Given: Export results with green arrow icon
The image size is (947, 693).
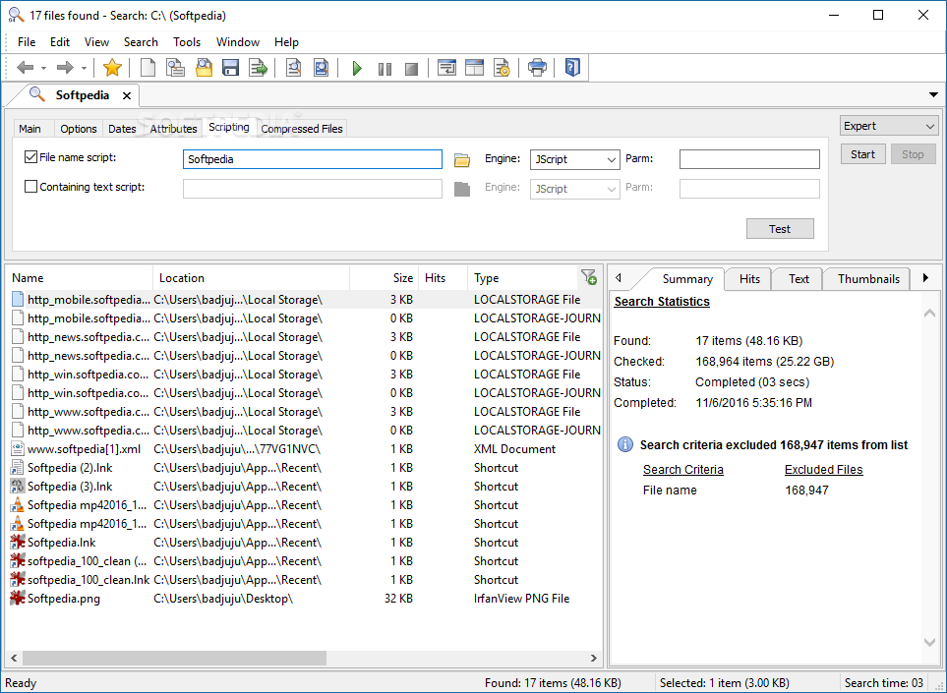Looking at the screenshot, I should pos(259,68).
